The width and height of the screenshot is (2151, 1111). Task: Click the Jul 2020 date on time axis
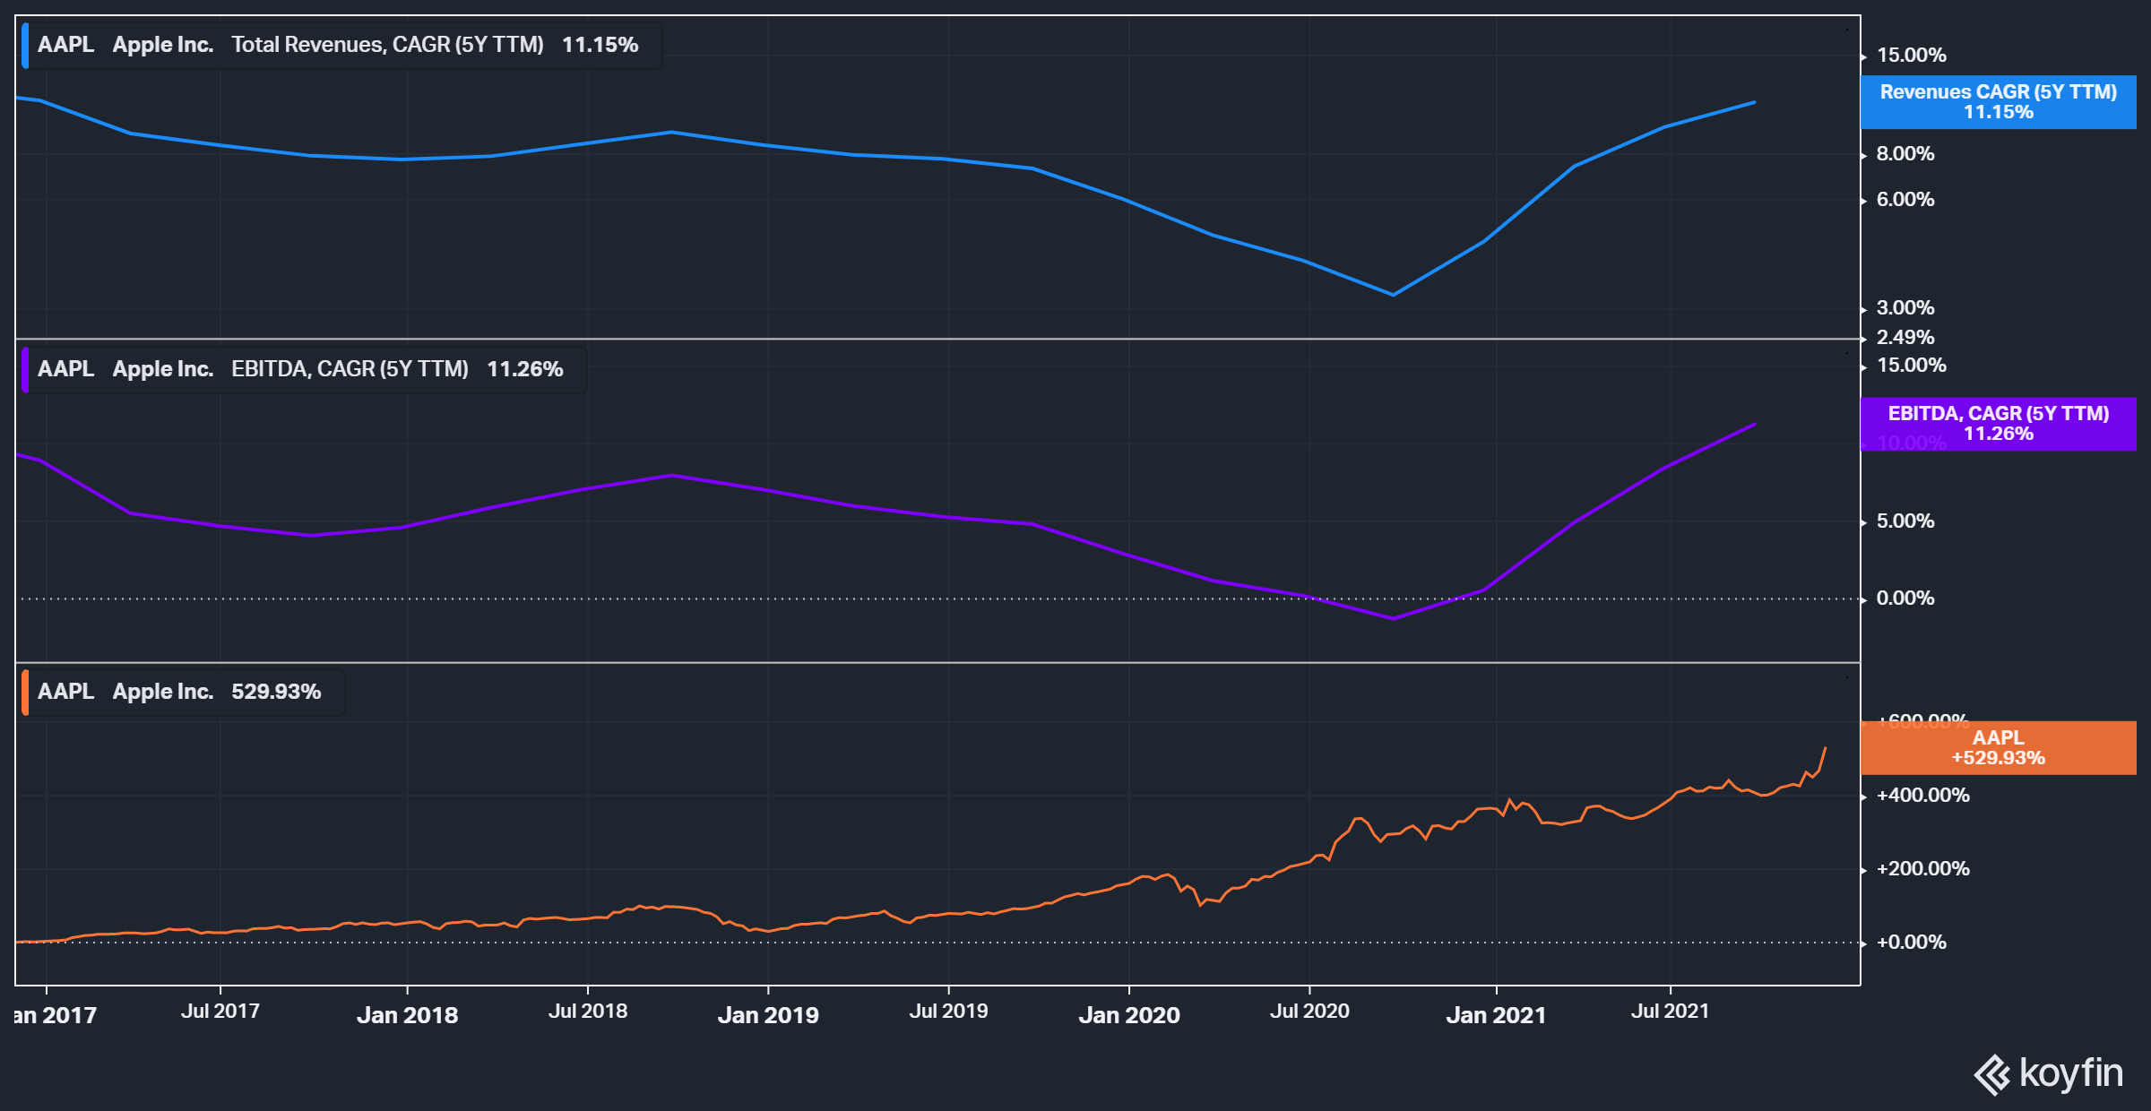[1309, 1012]
